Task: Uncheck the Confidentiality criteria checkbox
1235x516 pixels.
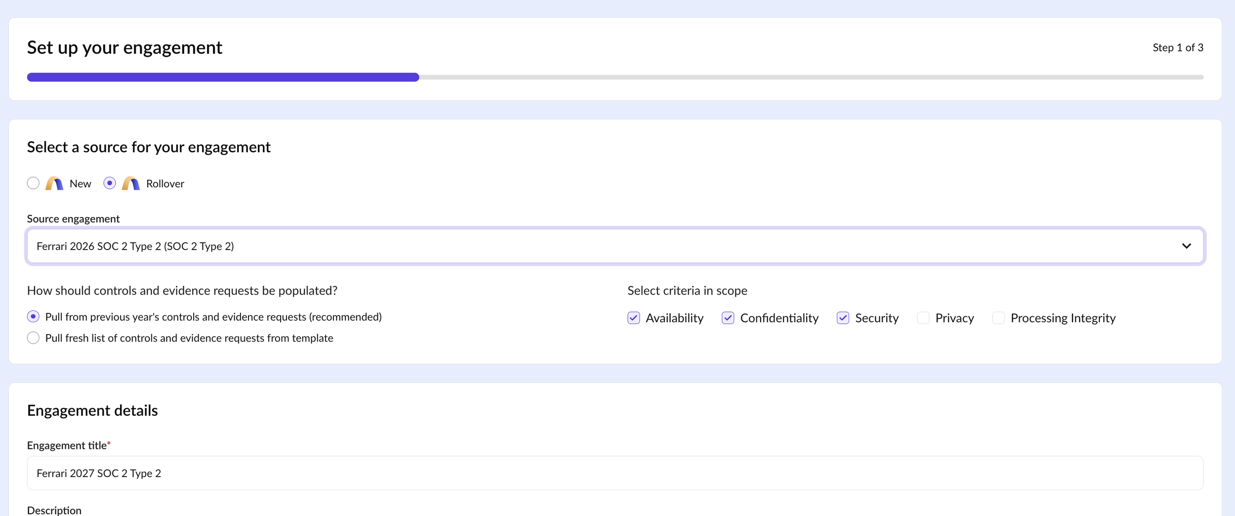Action: (x=728, y=318)
